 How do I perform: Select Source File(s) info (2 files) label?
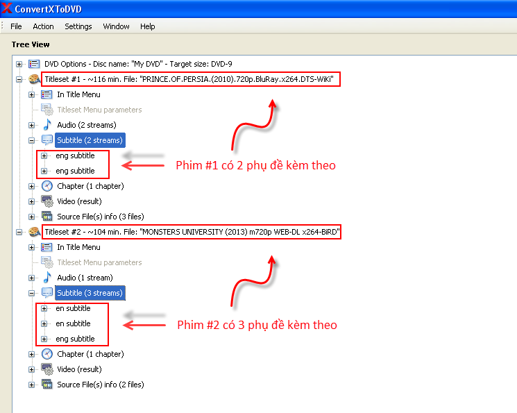coord(101,385)
